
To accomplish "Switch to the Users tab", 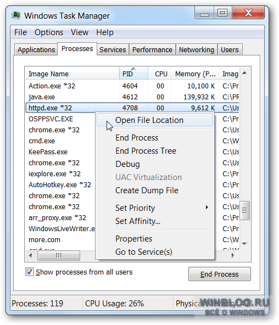I will pos(230,50).
